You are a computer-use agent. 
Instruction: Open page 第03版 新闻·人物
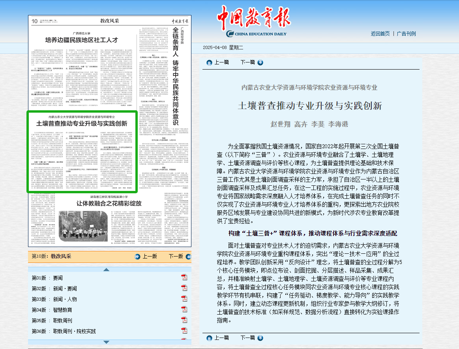[54, 299]
